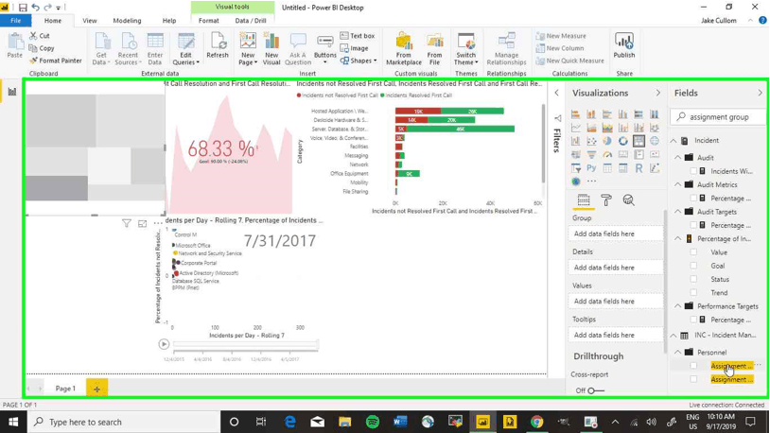Switch to the Modeling ribbon tab
The image size is (770, 433).
127,21
